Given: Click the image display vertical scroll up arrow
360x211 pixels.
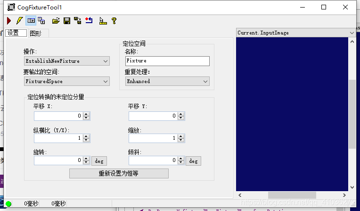Looking at the screenshot, I should [x=352, y=42].
